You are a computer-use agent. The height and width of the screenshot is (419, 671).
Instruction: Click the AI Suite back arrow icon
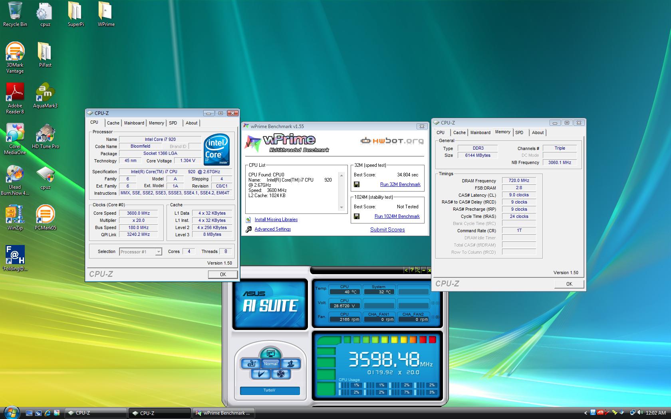[406, 270]
